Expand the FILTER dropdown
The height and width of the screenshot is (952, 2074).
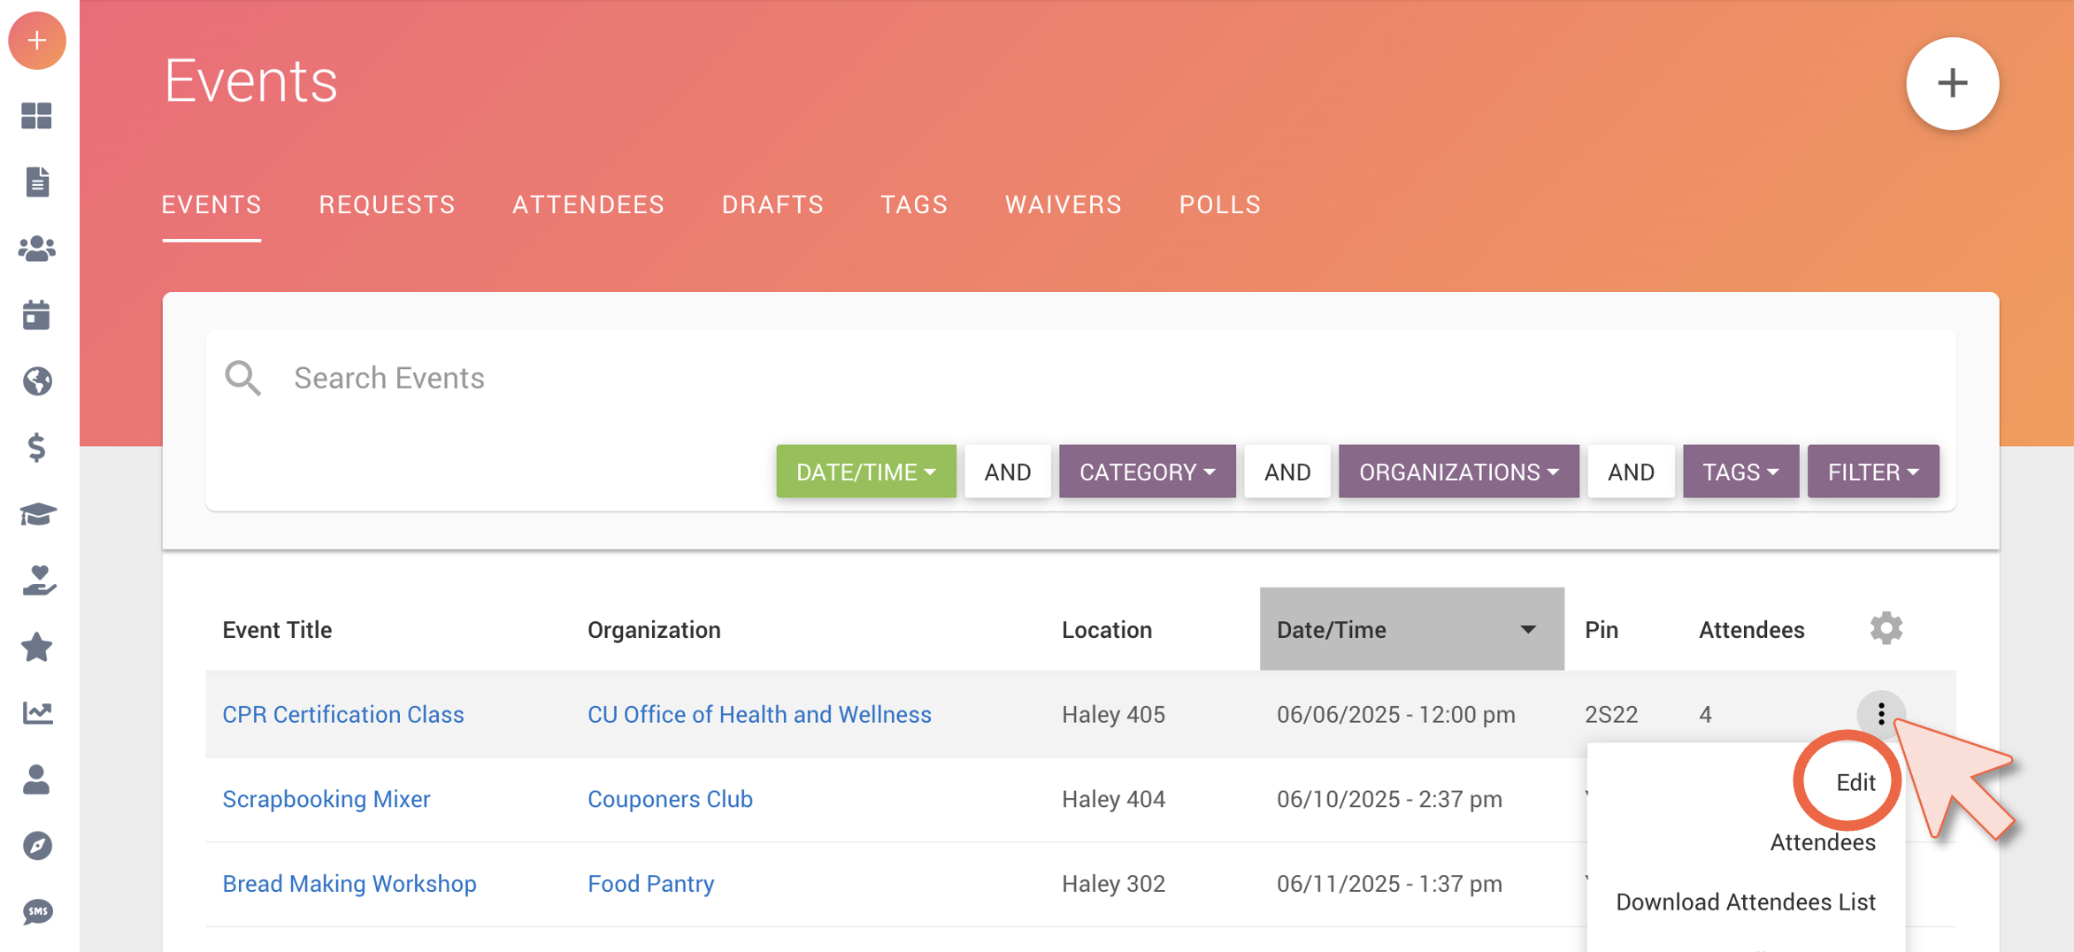pyautogui.click(x=1873, y=472)
